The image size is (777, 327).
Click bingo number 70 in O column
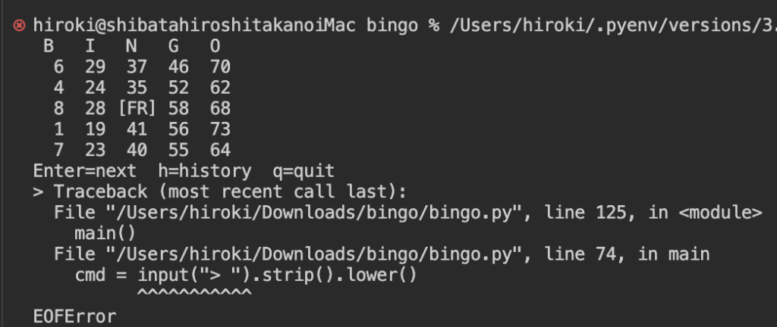(x=219, y=67)
